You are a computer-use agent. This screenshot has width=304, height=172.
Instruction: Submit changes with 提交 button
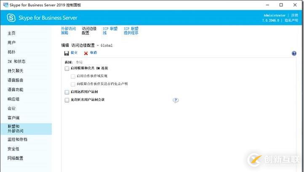(74, 53)
